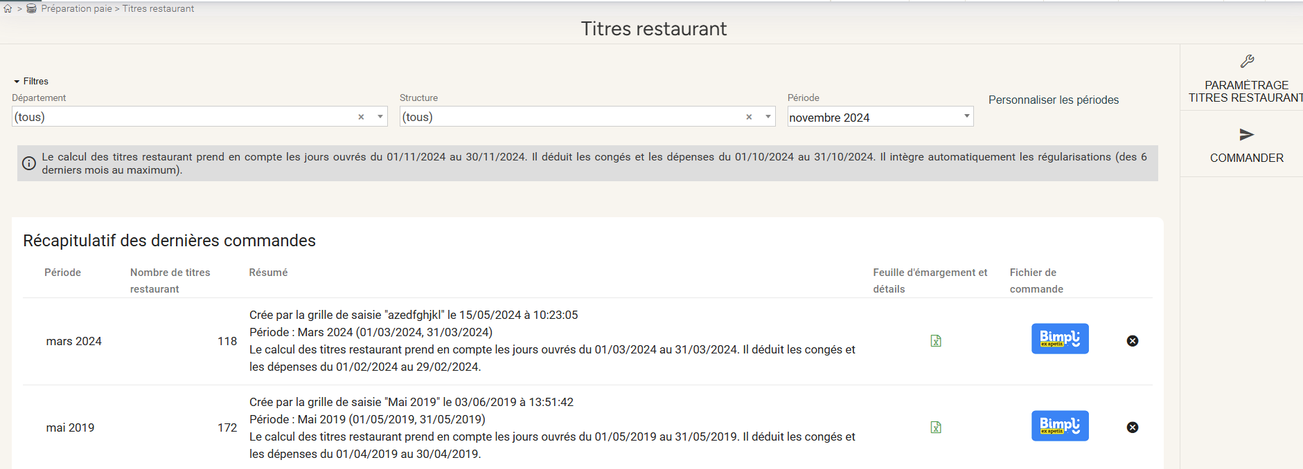Screen dimensions: 1303x469
Task: Expand the Département dropdown arrow
Action: coord(380,117)
